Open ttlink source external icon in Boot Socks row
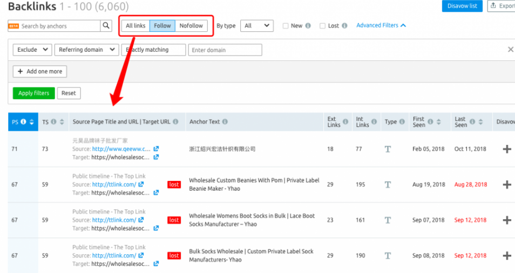The width and height of the screenshot is (515, 273). tap(141, 220)
